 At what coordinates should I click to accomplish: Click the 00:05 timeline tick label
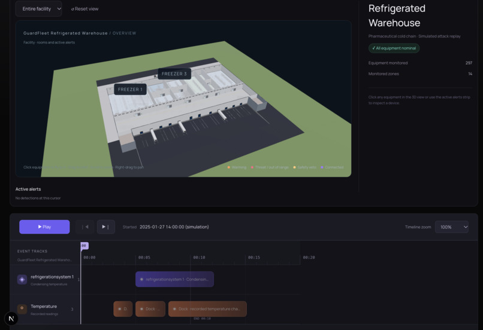(x=144, y=258)
